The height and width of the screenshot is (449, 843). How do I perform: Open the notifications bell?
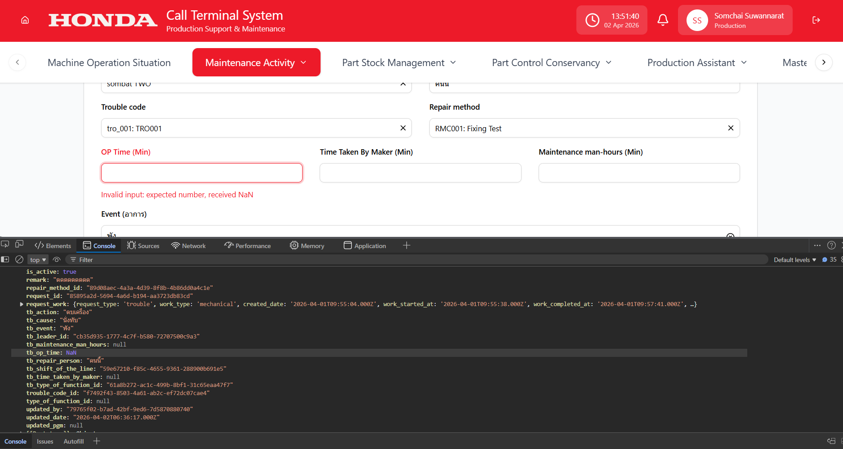coord(663,20)
